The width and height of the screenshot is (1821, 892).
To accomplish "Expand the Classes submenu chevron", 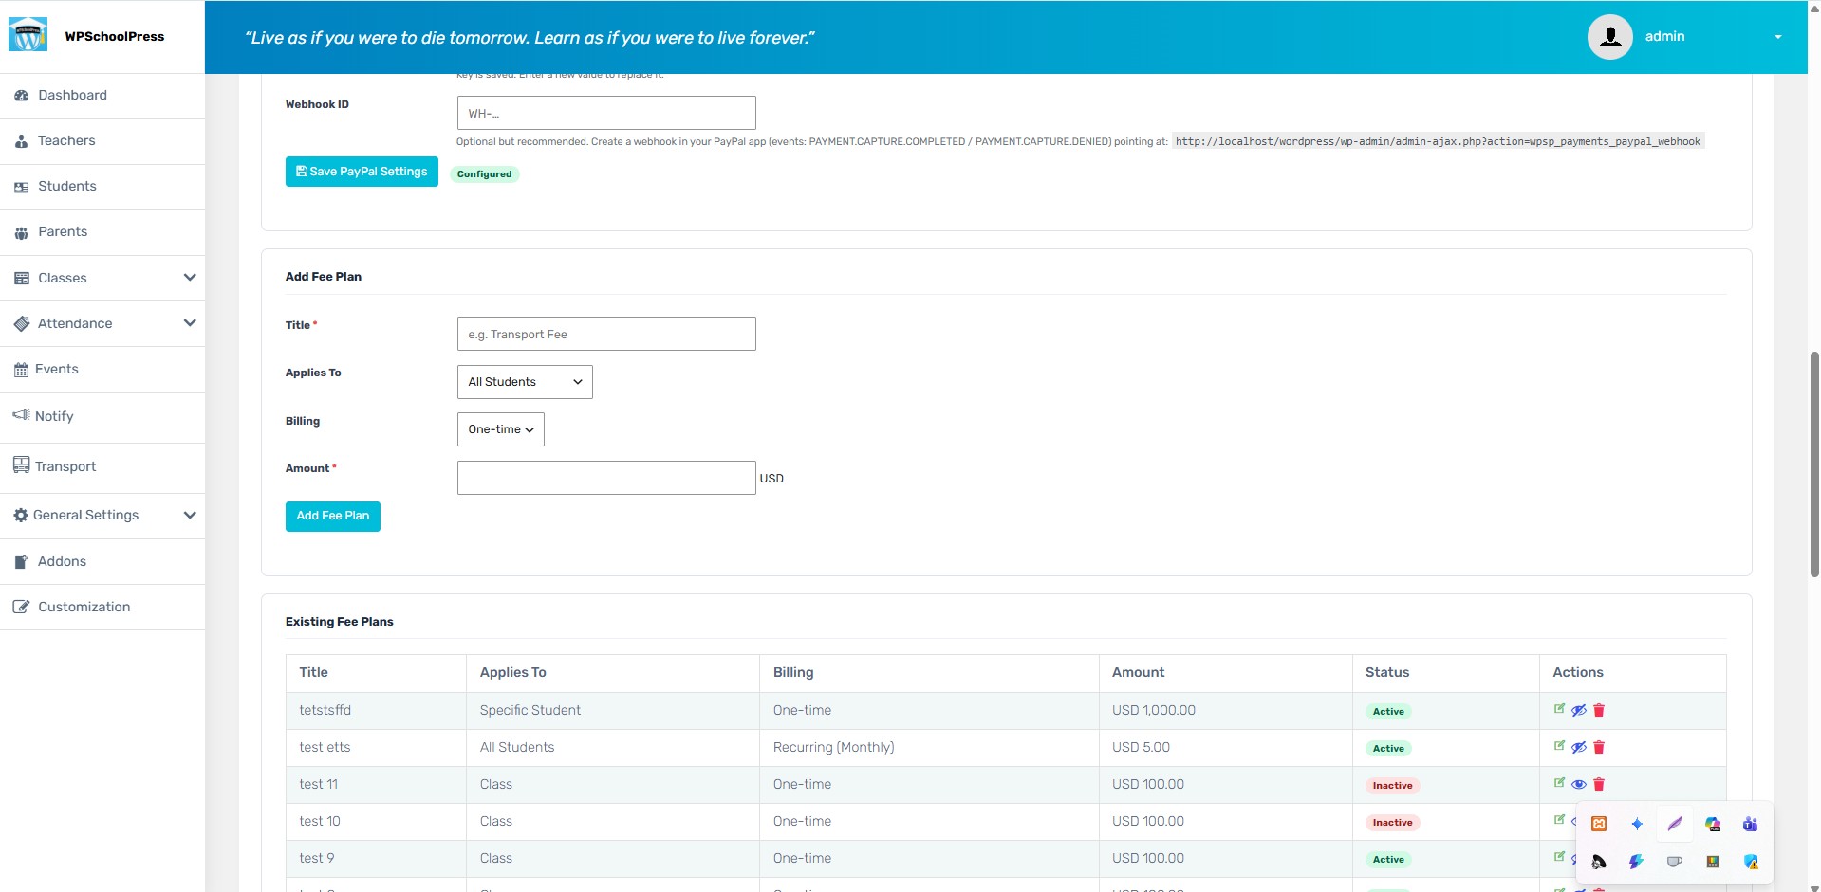I will 190,278.
